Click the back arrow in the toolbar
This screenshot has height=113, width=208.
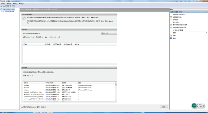(1, 6)
